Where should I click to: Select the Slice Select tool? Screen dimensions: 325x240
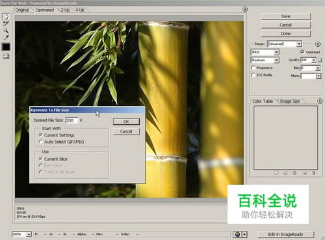click(6, 23)
